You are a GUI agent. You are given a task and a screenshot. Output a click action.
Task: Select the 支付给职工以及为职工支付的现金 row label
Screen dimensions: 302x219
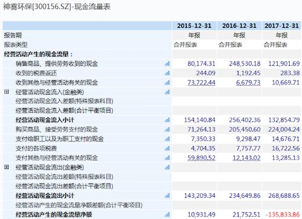click(60, 139)
